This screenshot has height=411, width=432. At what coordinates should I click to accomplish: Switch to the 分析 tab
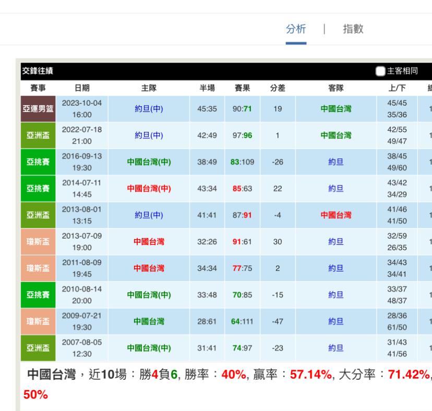tap(296, 29)
